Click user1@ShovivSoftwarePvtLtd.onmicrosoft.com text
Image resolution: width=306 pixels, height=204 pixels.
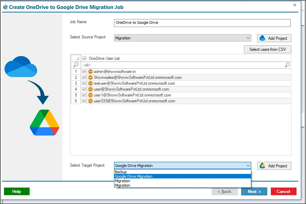click(x=132, y=95)
